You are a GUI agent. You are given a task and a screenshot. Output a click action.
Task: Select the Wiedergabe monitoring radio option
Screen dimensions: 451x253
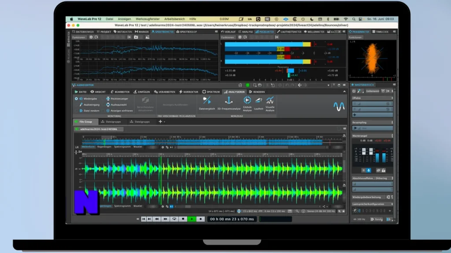76,99
